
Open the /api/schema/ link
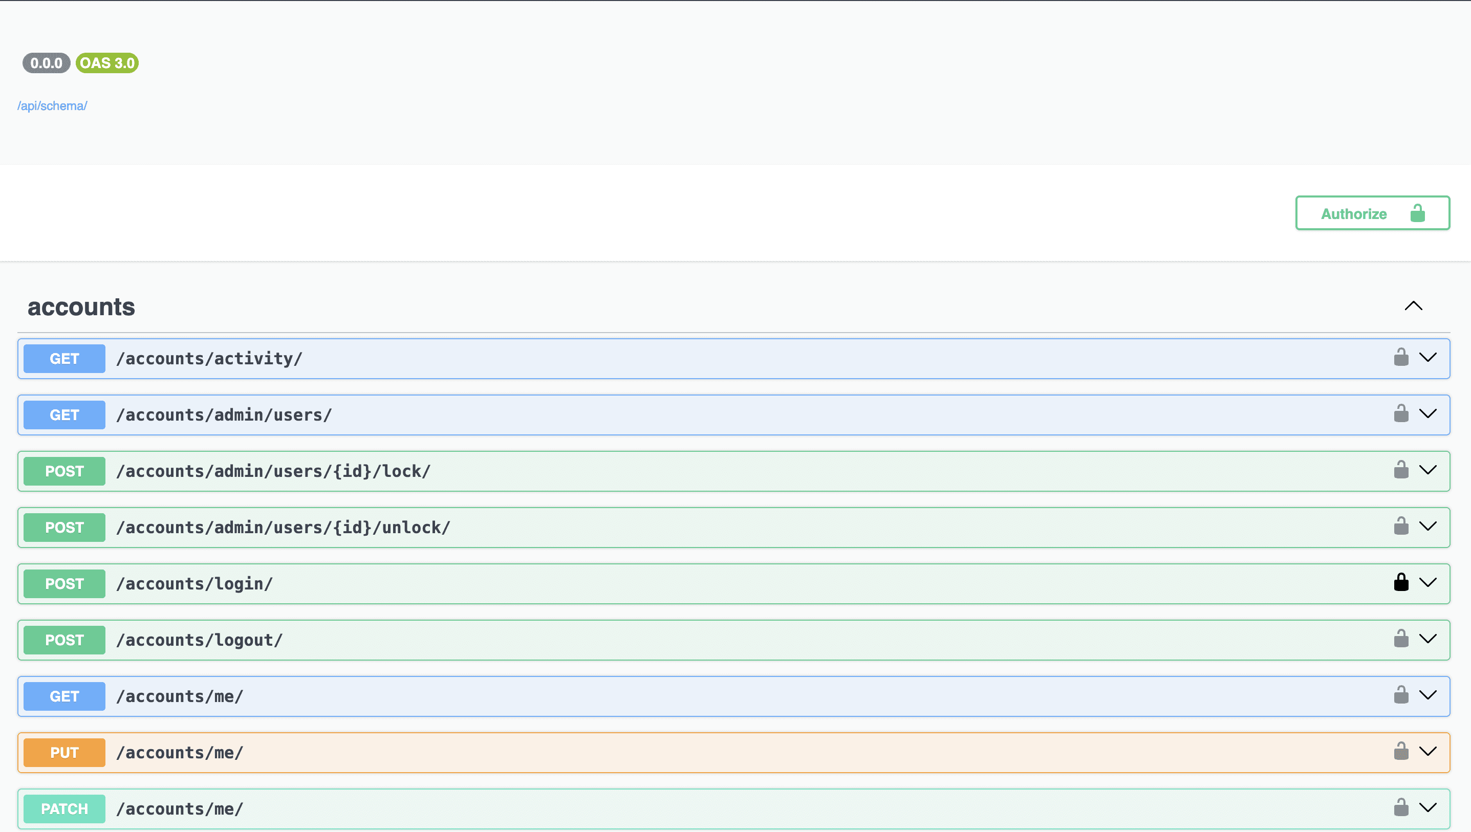click(52, 106)
